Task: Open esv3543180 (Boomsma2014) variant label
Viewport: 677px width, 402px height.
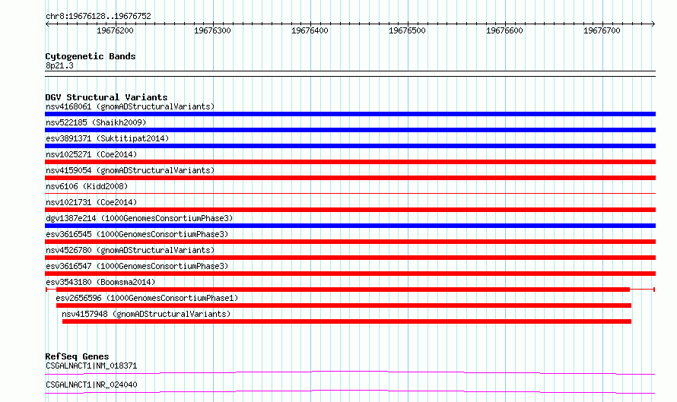Action: [x=100, y=282]
